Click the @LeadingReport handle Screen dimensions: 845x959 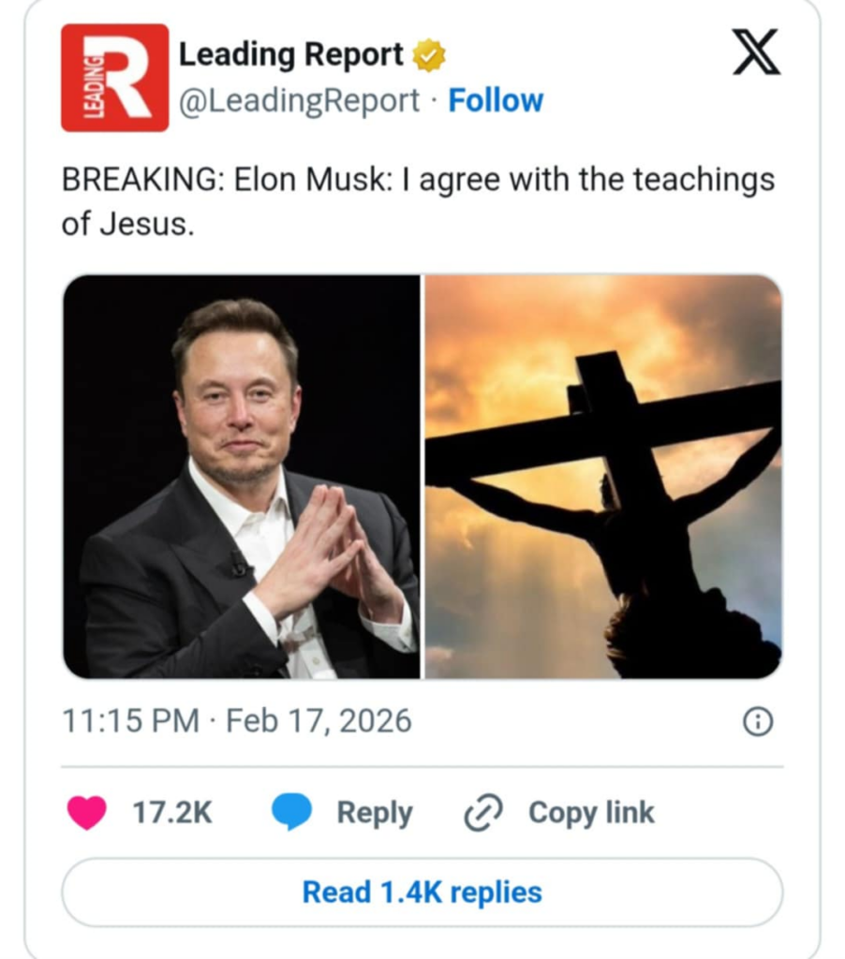(299, 100)
